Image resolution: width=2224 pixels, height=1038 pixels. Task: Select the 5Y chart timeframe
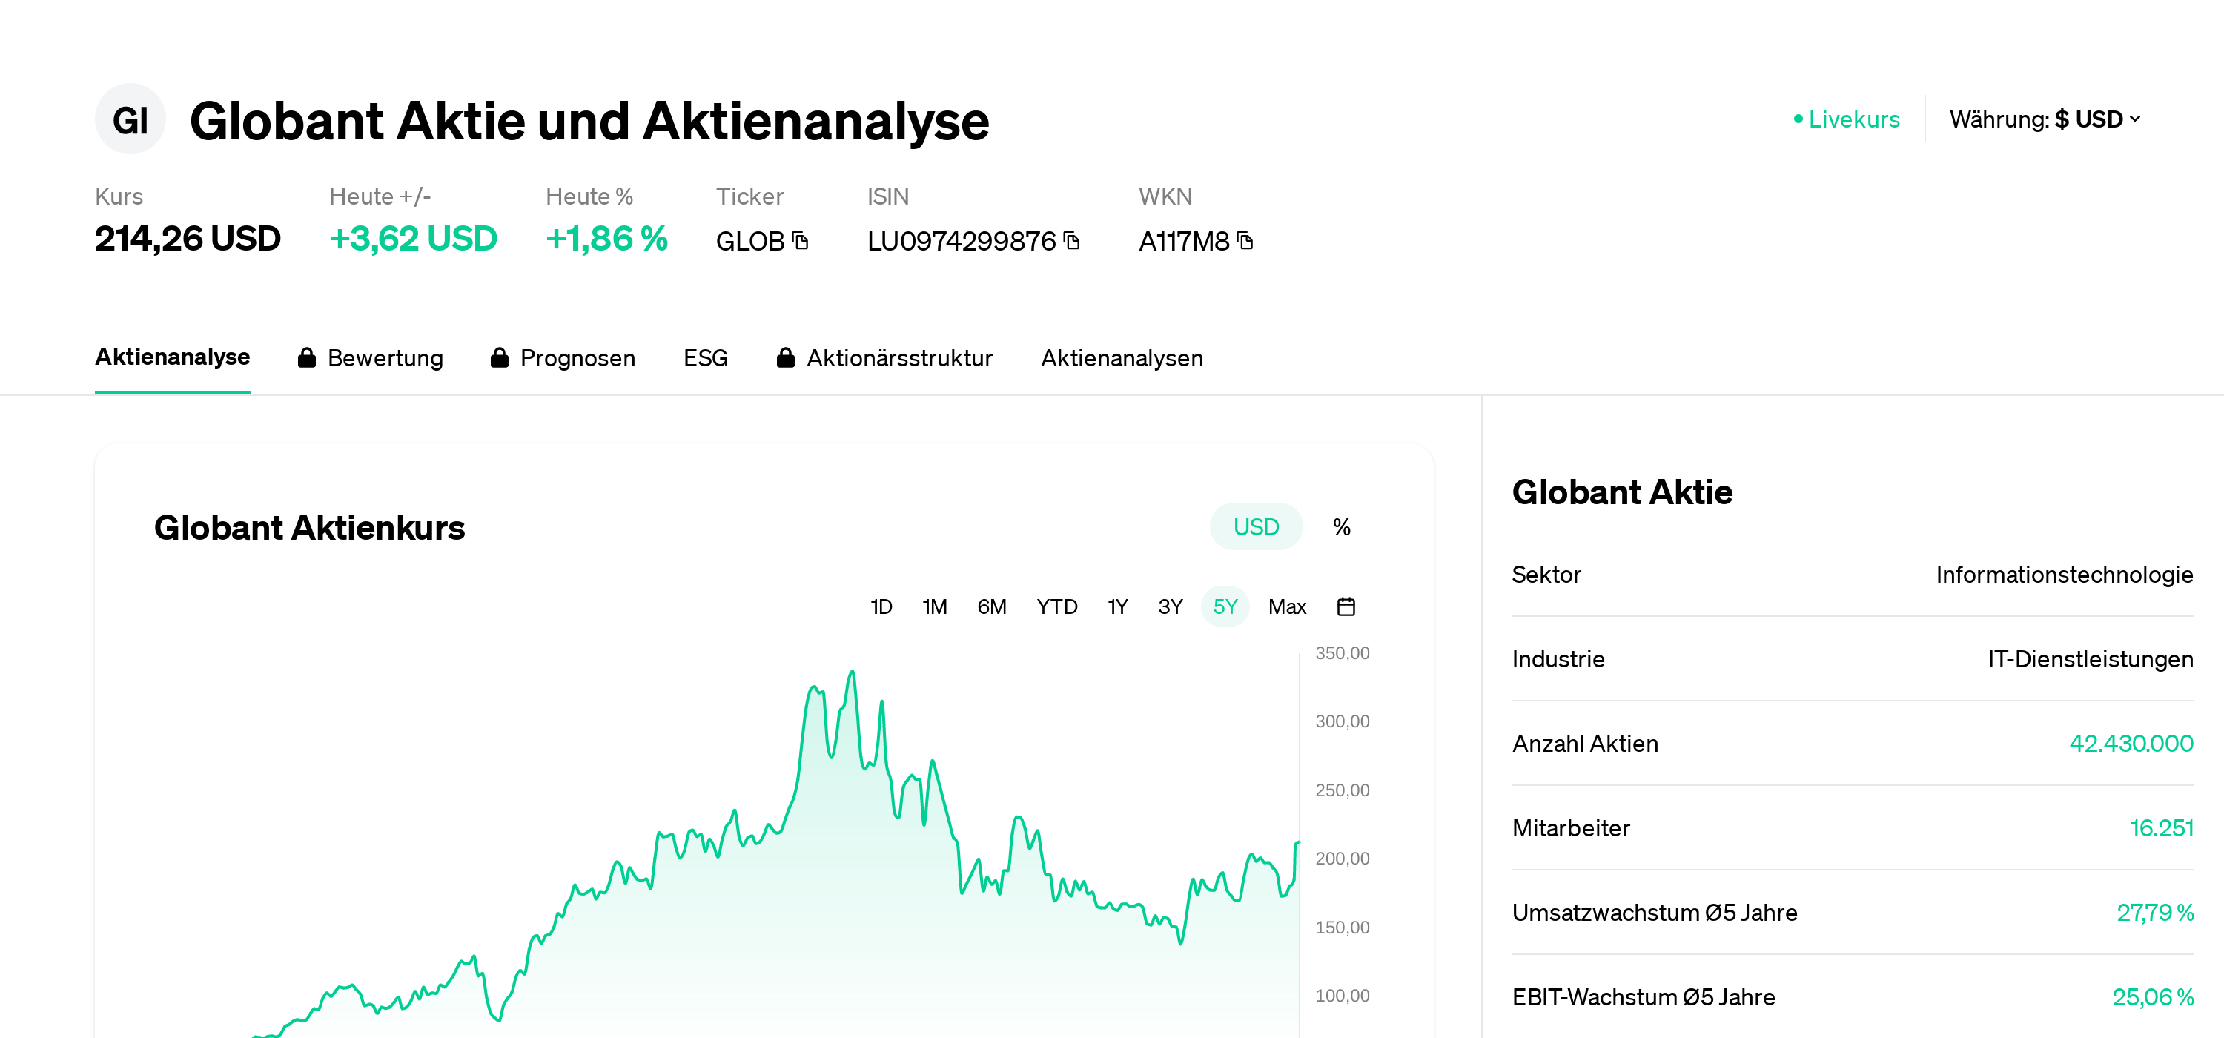1224,607
